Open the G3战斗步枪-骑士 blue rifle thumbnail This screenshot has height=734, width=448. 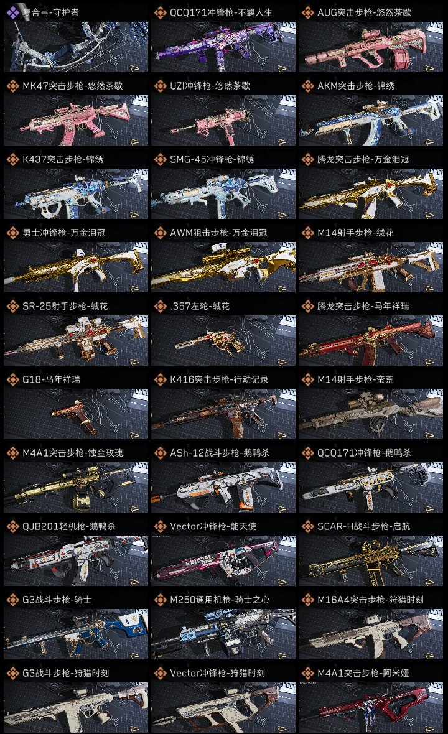click(x=76, y=634)
